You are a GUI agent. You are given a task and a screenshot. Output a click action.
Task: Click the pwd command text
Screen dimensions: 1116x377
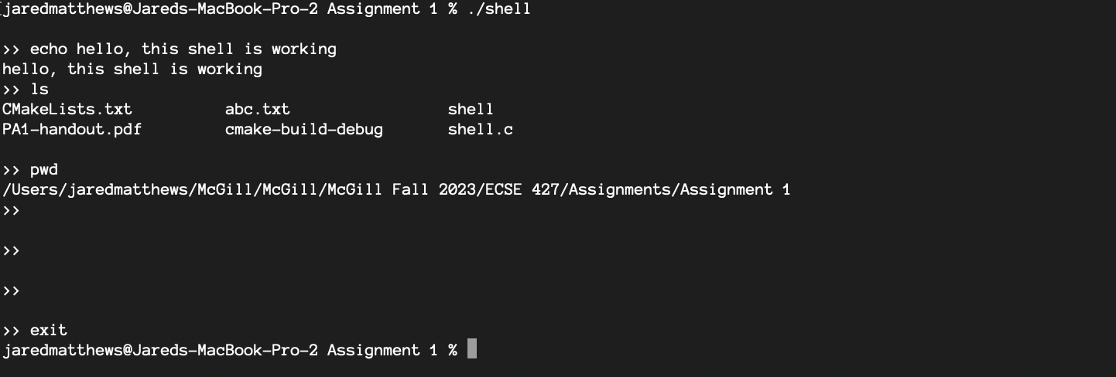coord(44,169)
